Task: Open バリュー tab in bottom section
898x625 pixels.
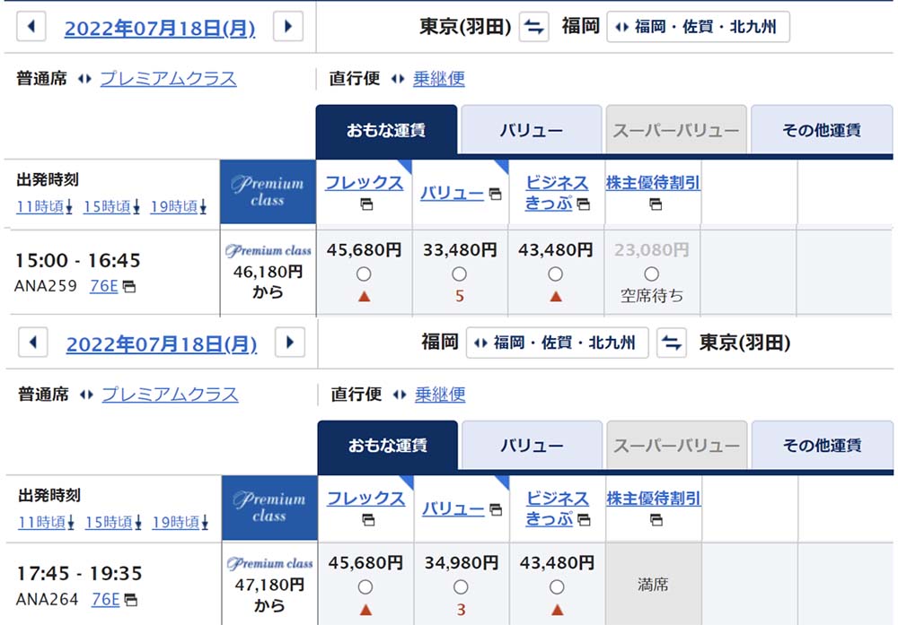Action: [x=532, y=446]
